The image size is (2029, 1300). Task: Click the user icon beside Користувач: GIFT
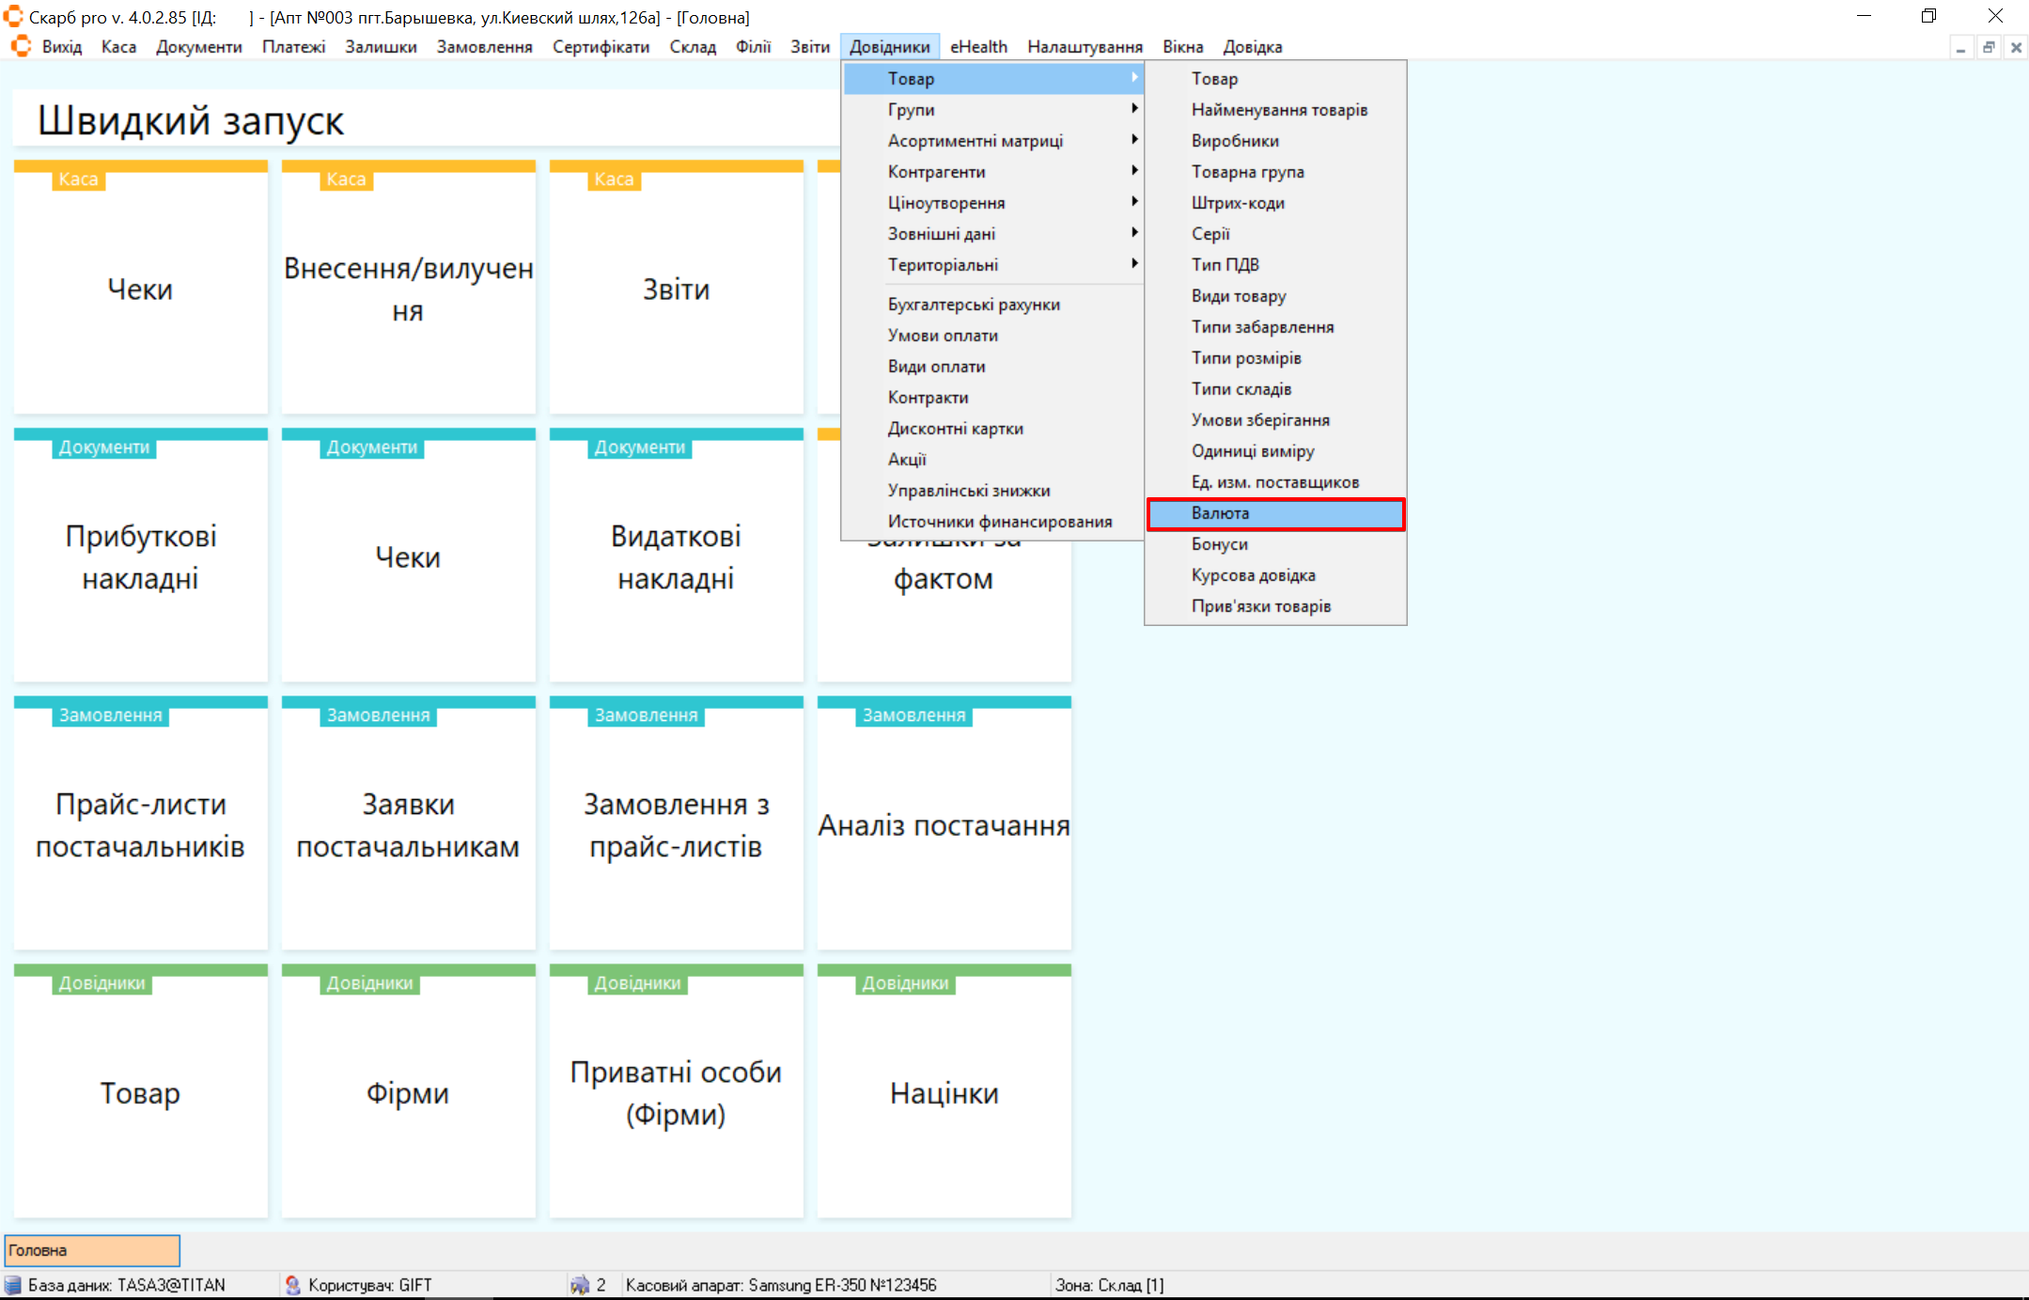click(292, 1285)
